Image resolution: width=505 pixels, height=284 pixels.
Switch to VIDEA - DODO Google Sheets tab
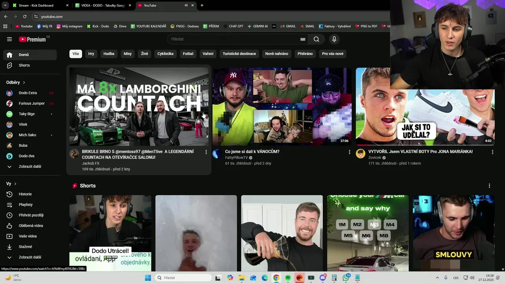coord(103,6)
